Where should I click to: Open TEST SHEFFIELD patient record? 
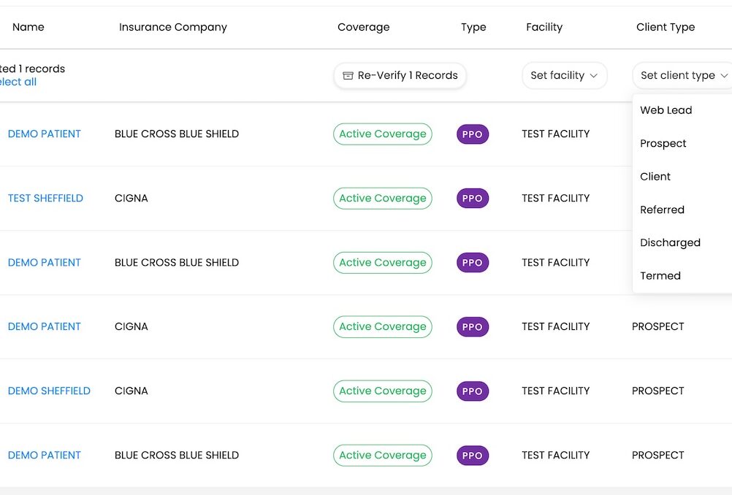pyautogui.click(x=45, y=198)
